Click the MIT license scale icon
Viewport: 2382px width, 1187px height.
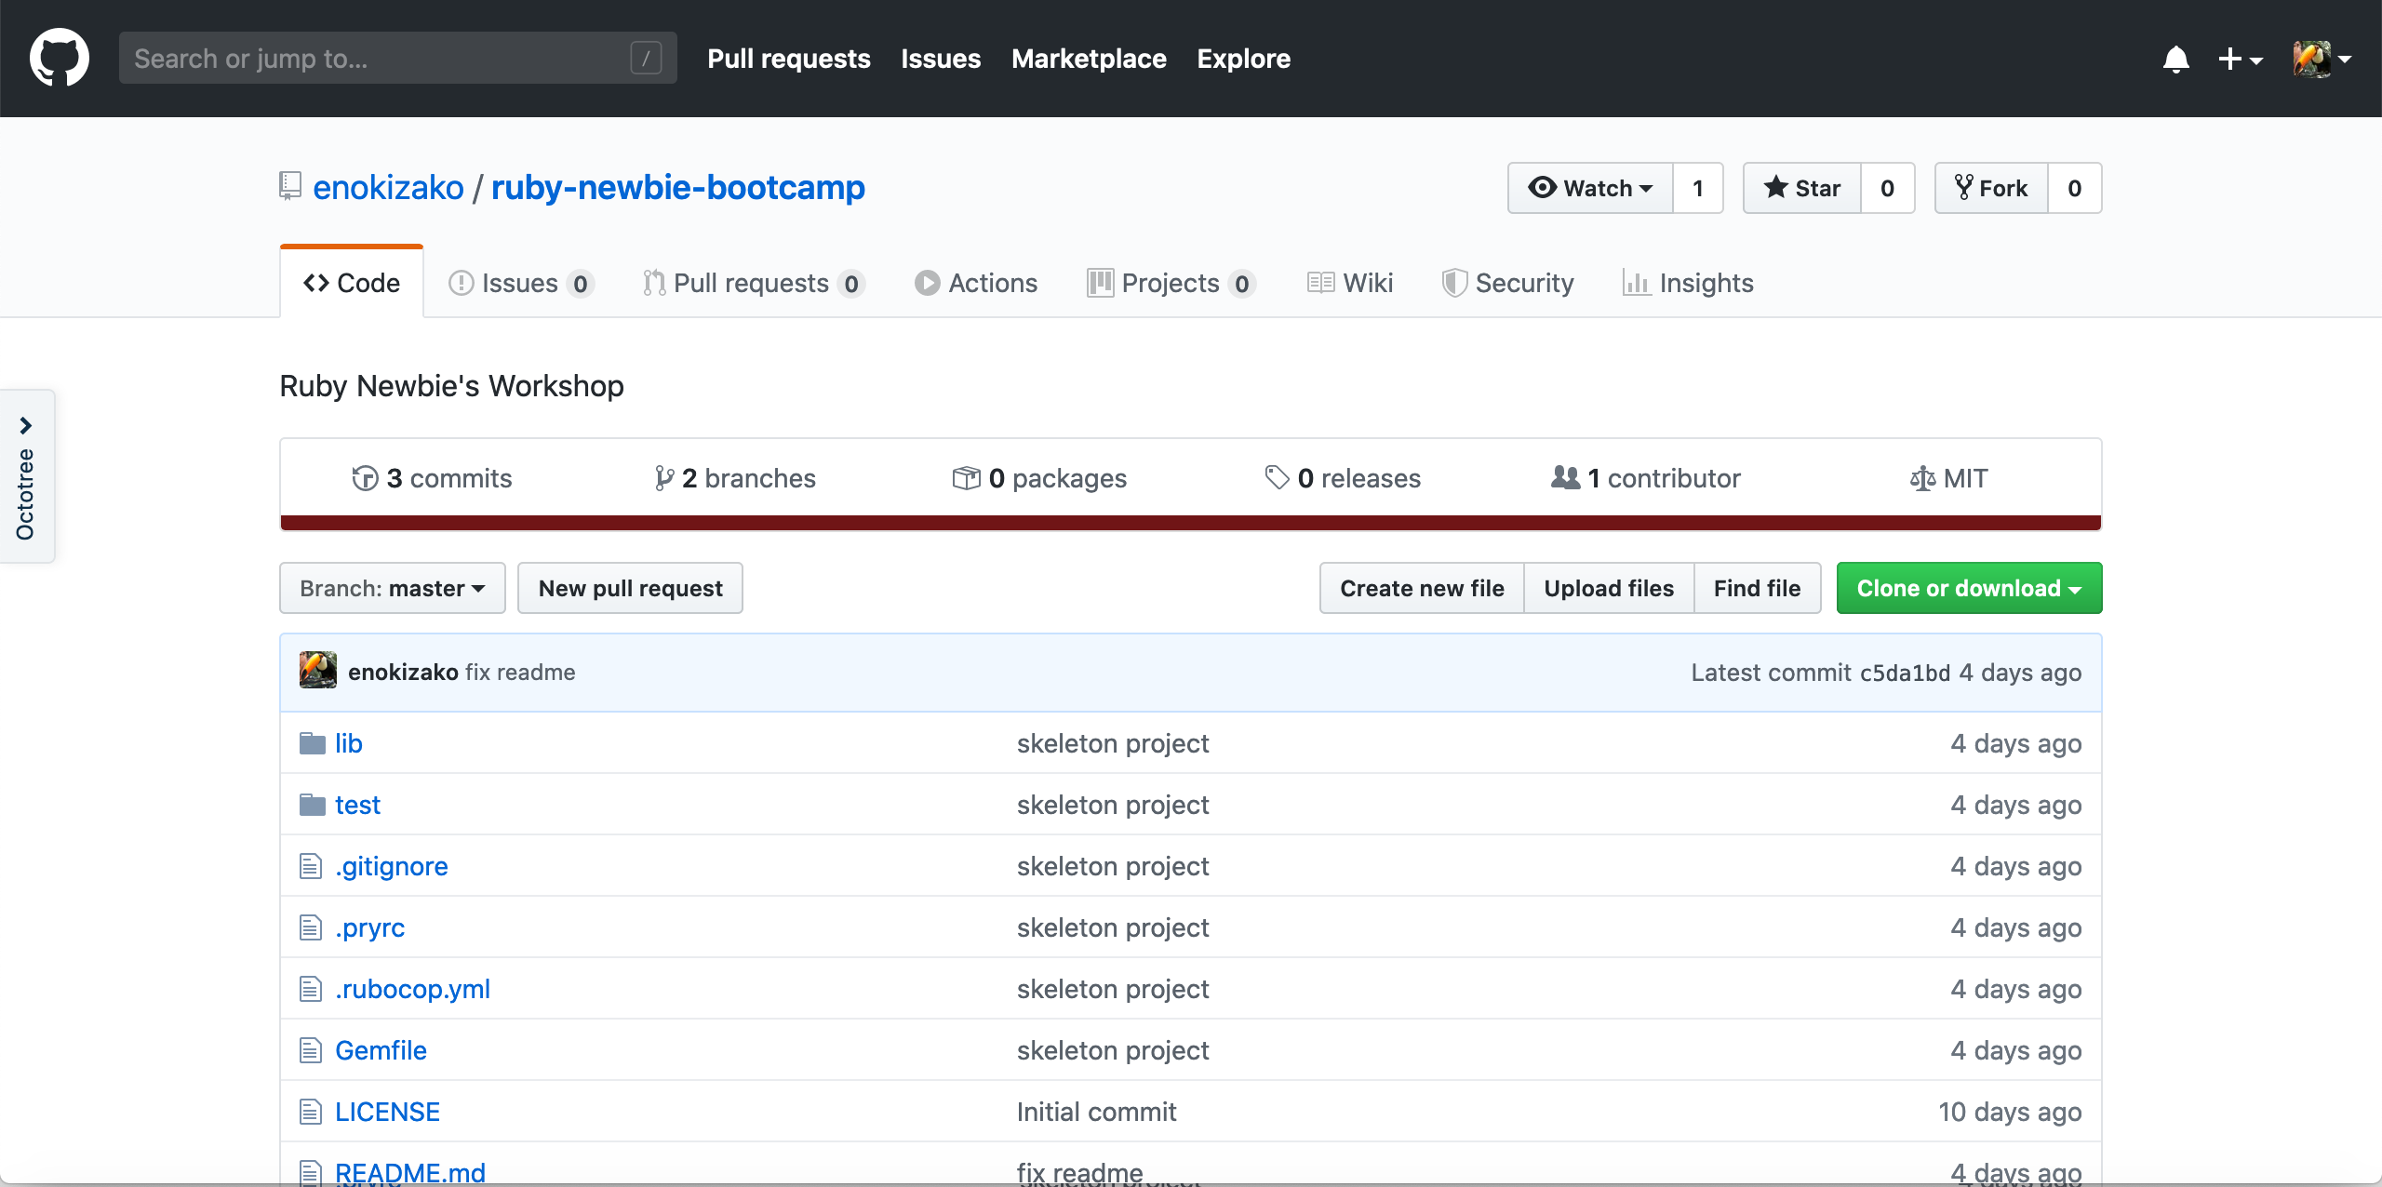pos(1922,478)
